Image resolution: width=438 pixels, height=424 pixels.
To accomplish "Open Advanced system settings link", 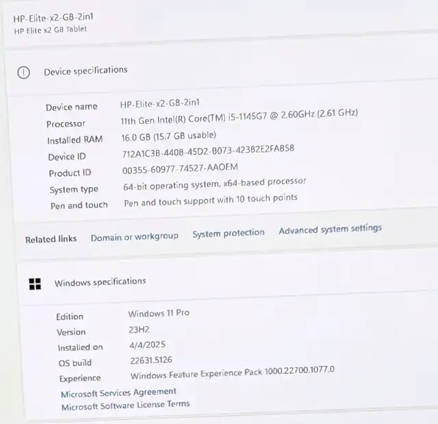I will pos(330,229).
